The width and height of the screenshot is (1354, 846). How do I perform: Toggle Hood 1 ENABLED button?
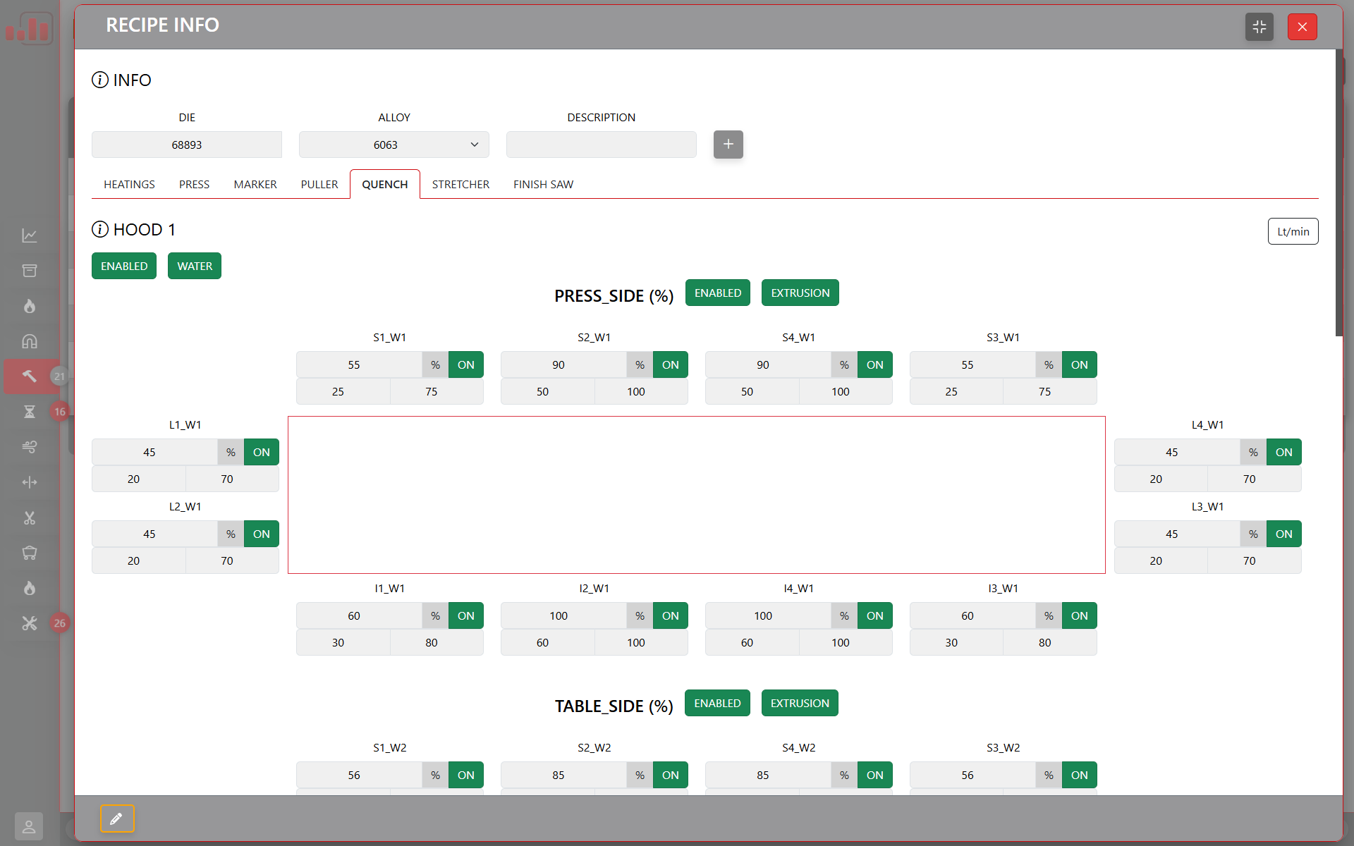[124, 266]
